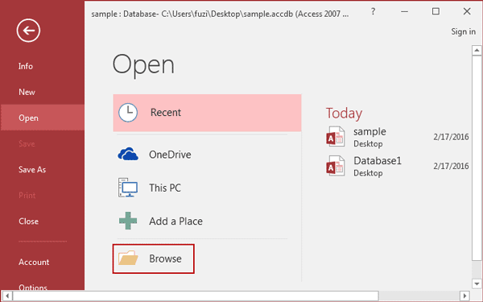The width and height of the screenshot is (483, 302).
Task: Click the Access file icon beside Database1
Action: [x=335, y=166]
